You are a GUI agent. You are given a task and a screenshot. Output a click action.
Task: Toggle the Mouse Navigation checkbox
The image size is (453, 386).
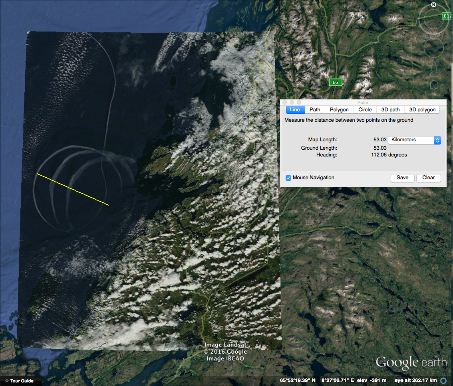pyautogui.click(x=288, y=178)
